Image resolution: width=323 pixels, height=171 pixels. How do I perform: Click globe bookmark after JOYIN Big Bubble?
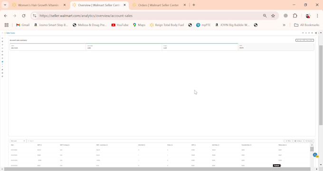tap(256, 25)
